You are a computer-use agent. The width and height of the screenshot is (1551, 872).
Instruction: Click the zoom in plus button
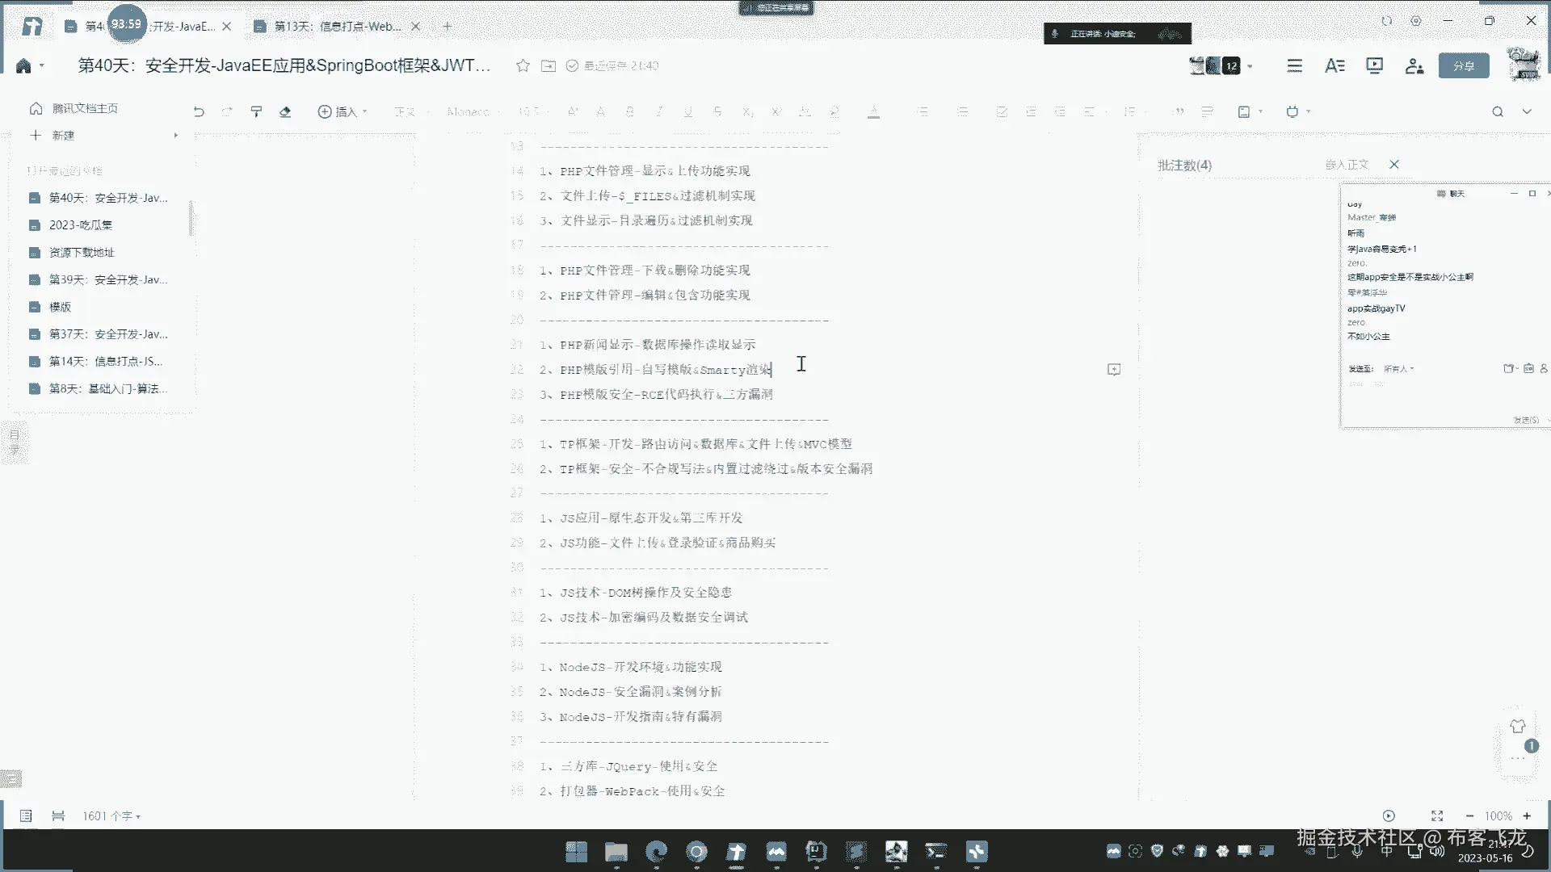pyautogui.click(x=1527, y=816)
